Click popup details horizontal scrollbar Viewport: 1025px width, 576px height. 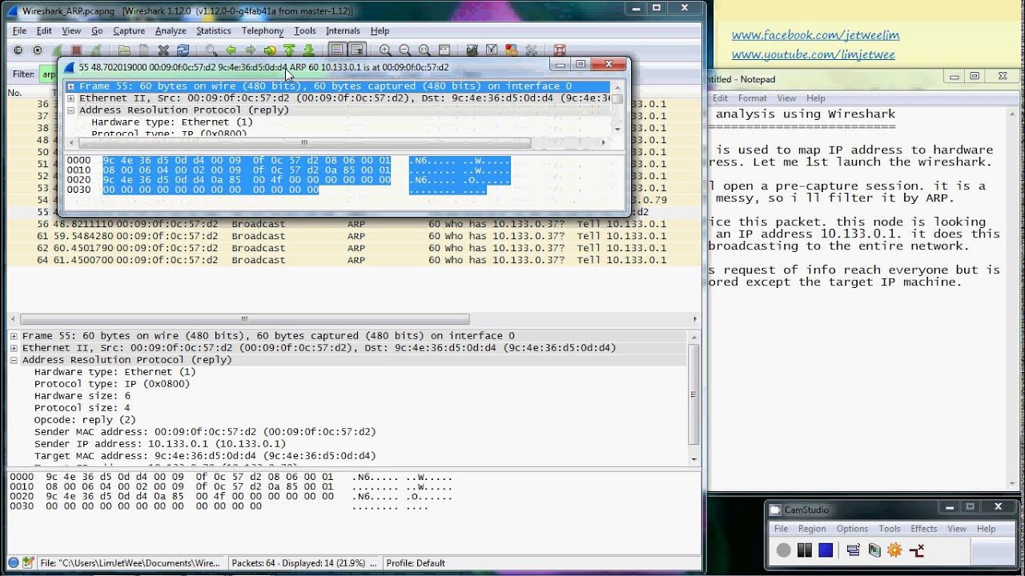(304, 143)
